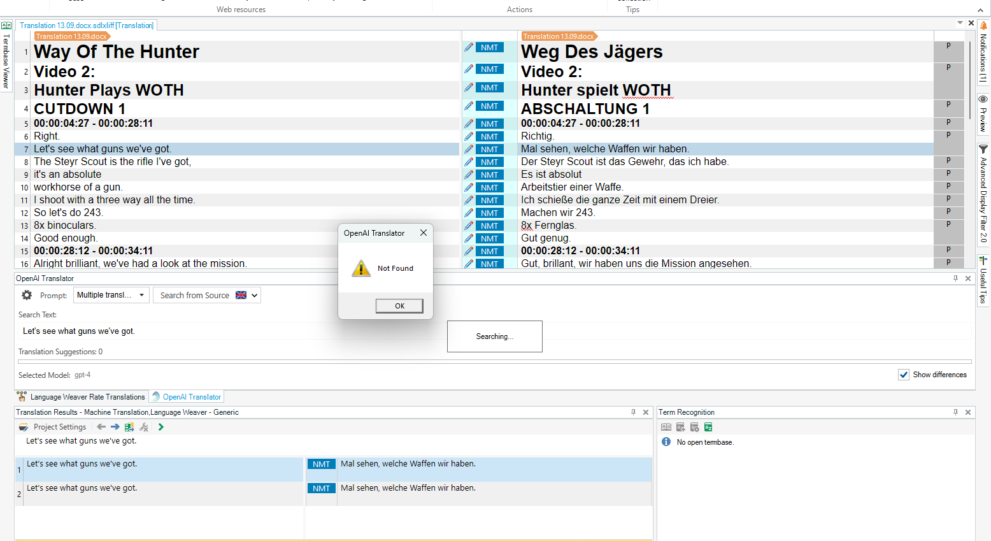991x541 pixels.
Task: Select the second NMT translation result
Action: 408,489
